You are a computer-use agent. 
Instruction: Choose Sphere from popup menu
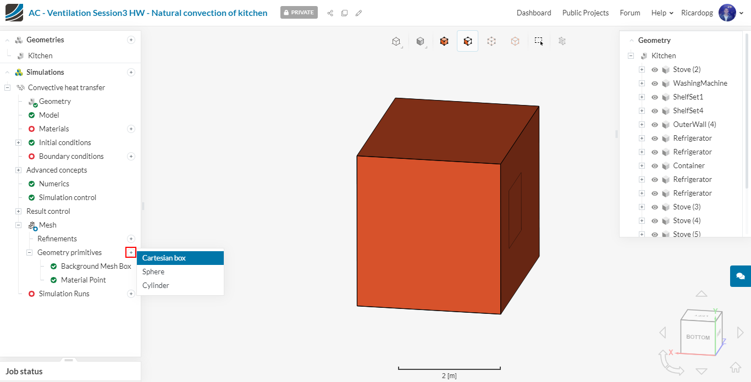click(180, 272)
